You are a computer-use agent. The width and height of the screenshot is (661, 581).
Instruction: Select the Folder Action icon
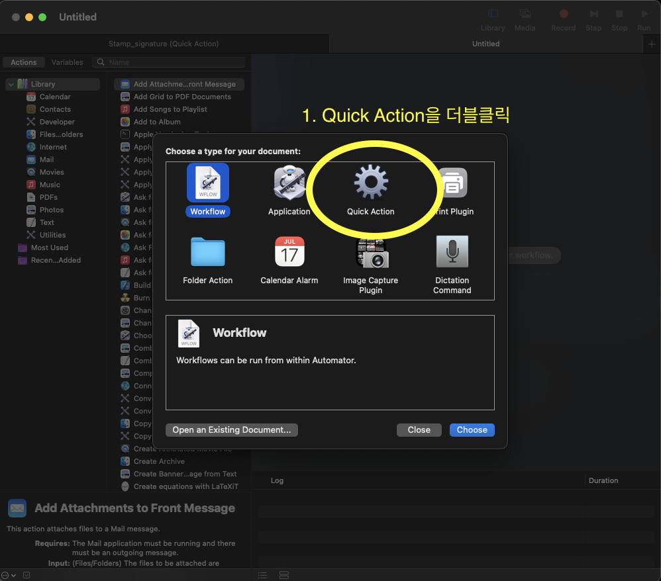tap(207, 252)
